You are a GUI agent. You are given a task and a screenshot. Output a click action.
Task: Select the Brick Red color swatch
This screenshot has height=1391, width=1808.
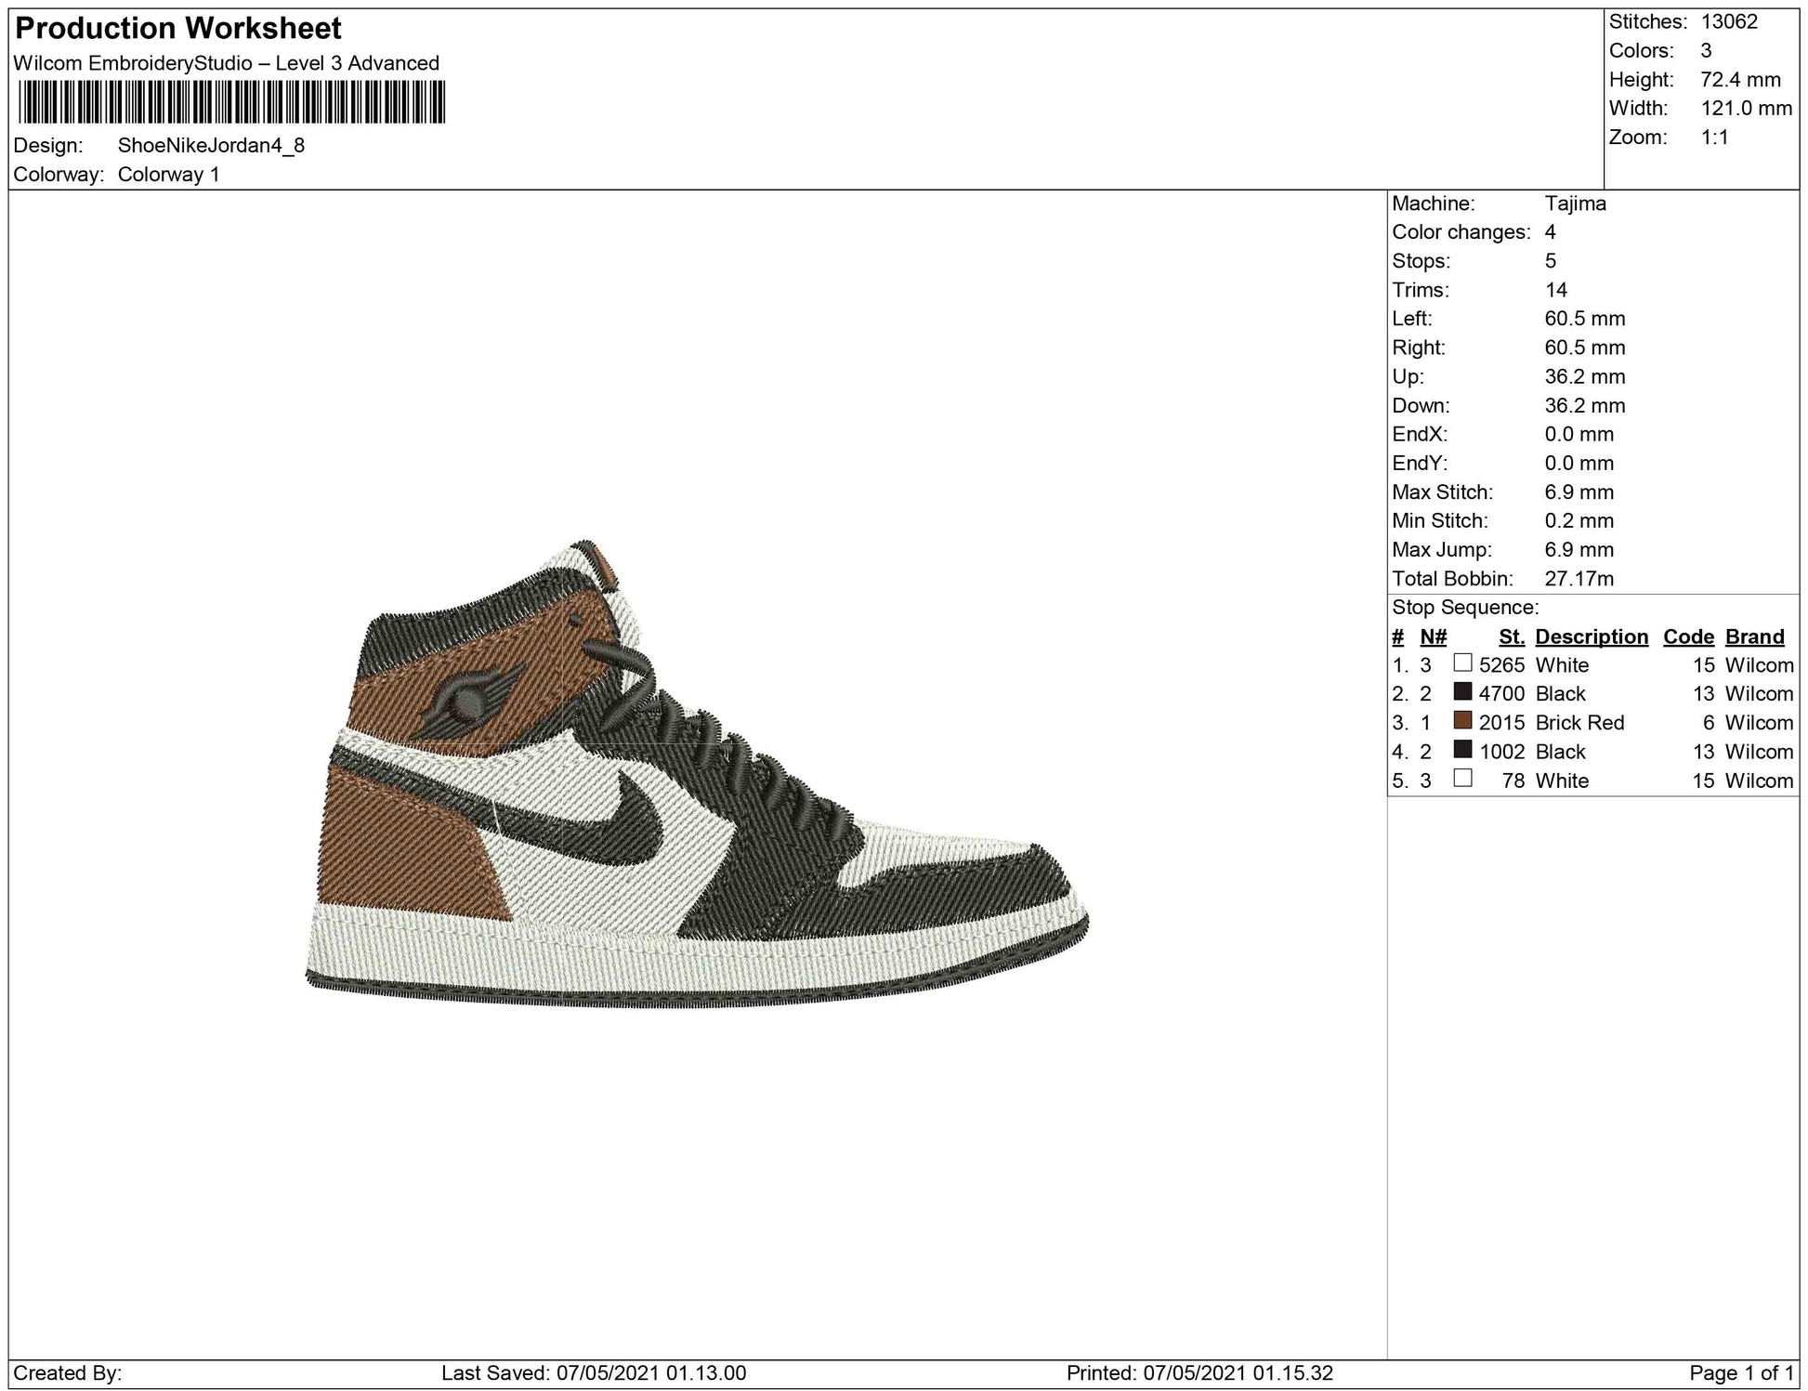coord(1462,721)
